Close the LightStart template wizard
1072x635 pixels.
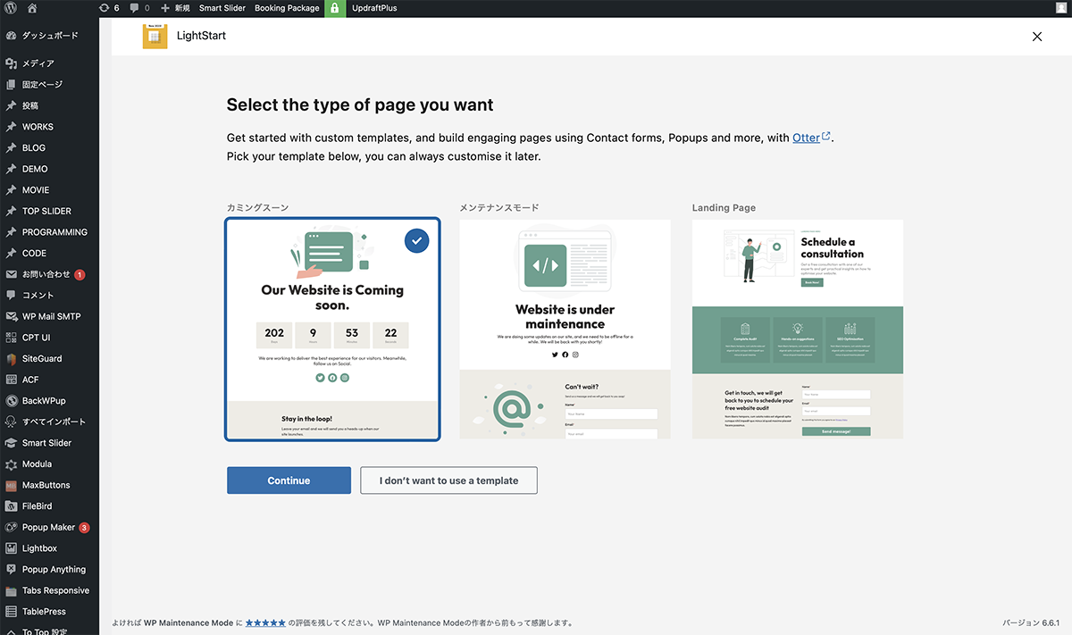coord(1036,37)
